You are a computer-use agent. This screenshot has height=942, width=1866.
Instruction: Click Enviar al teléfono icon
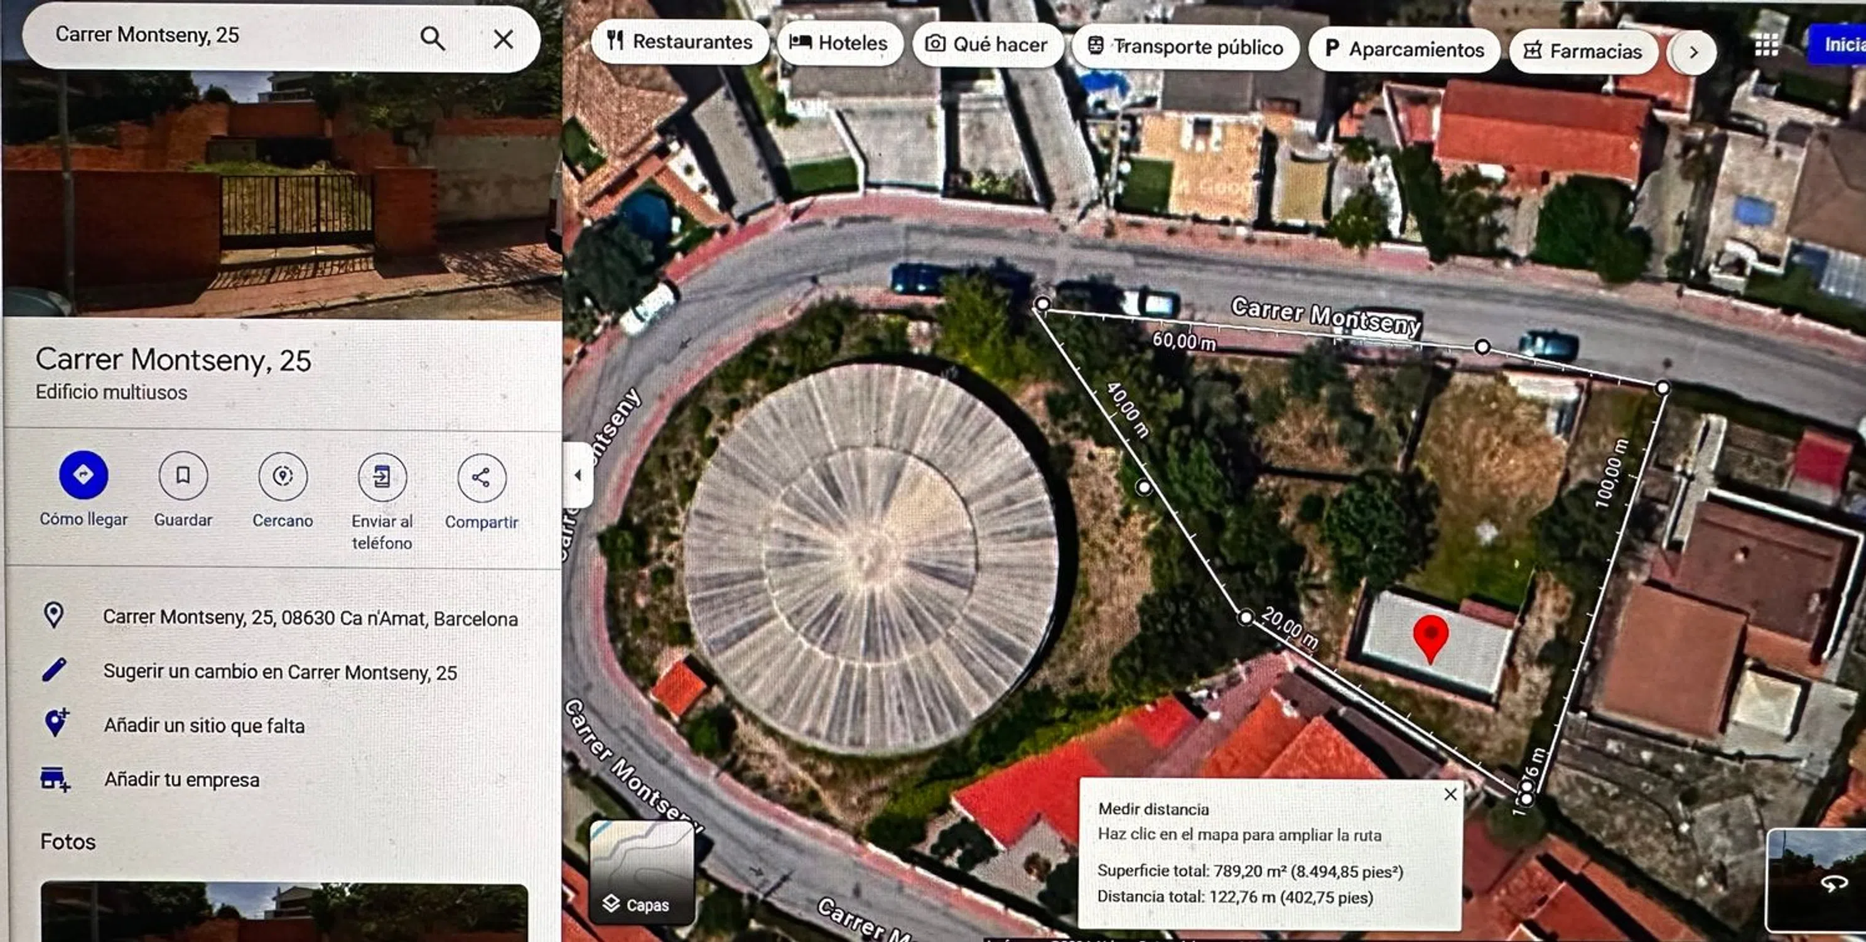382,477
